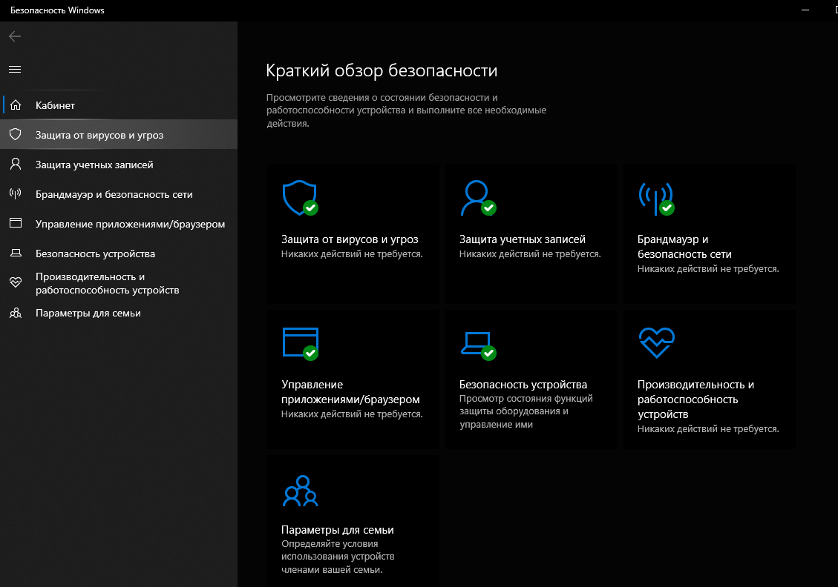Click large heart icon on device performance card
This screenshot has width=838, height=587.
[x=656, y=342]
